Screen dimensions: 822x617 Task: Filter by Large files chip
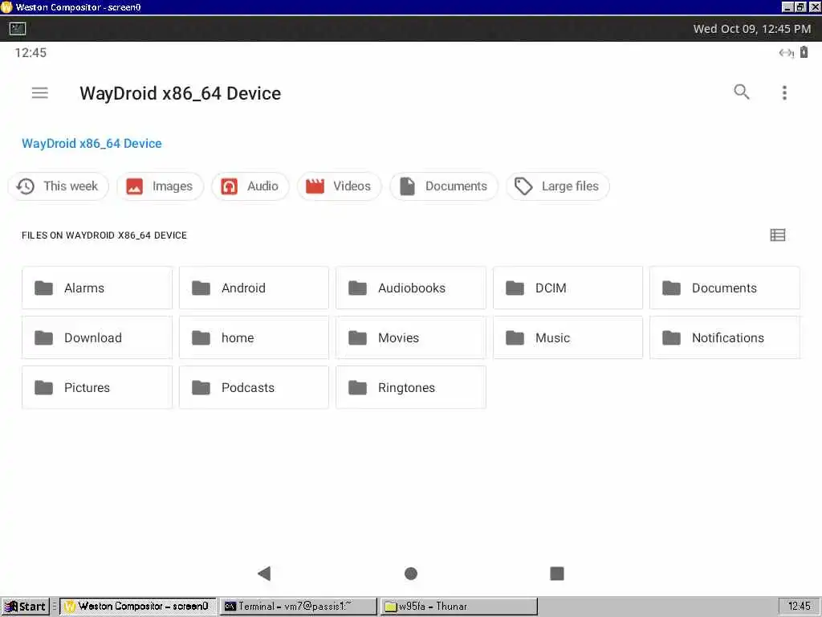(557, 186)
